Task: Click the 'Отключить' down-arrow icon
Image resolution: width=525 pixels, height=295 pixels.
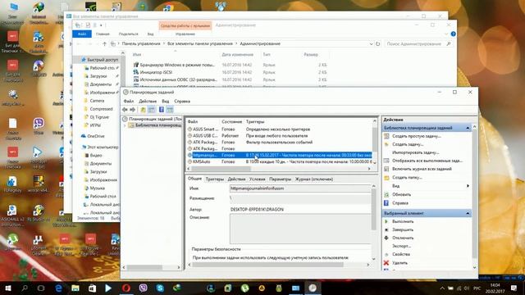Action: click(x=386, y=238)
